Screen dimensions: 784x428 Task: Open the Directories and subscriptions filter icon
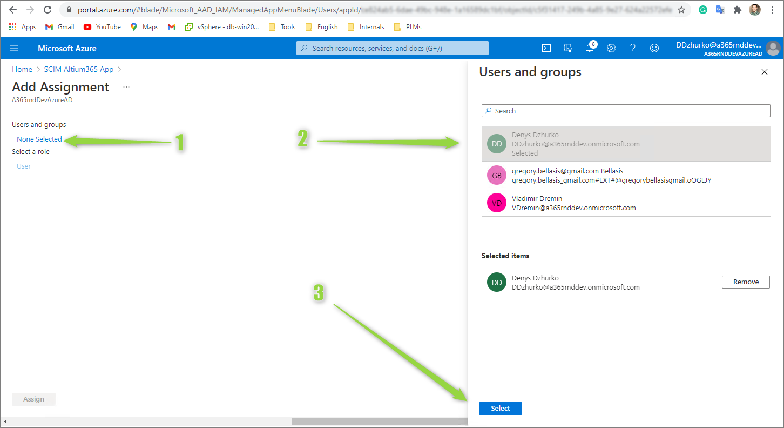568,48
